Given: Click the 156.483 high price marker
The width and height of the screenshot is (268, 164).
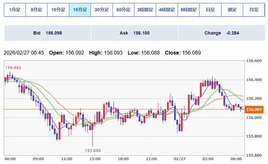Looking at the screenshot, I should click(13, 68).
